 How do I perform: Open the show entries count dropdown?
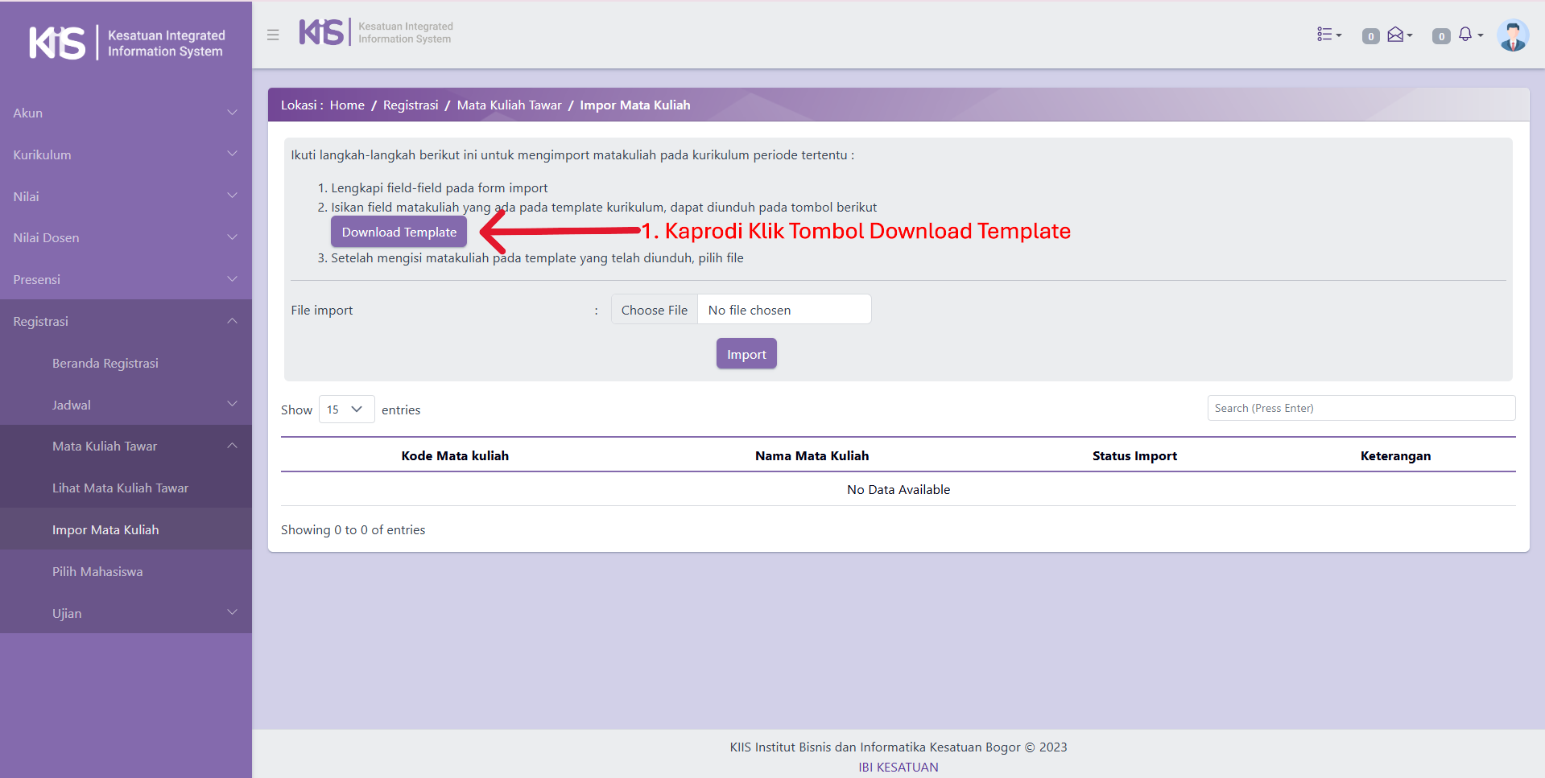pos(346,410)
